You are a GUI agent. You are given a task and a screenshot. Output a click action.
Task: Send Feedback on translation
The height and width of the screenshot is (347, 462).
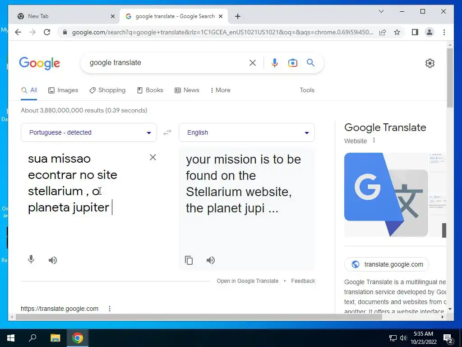303,281
